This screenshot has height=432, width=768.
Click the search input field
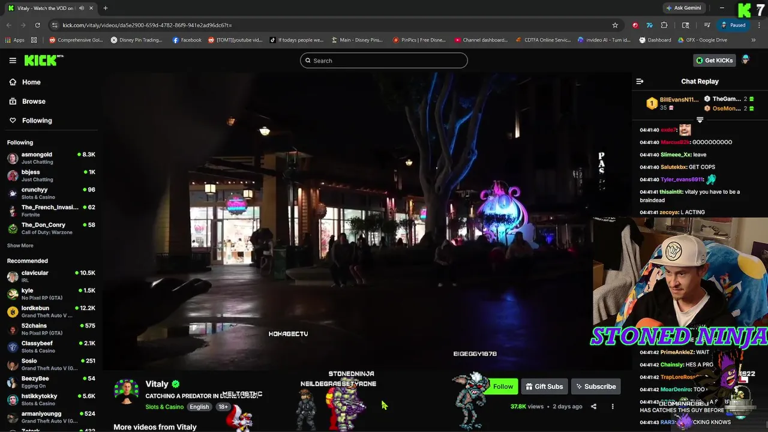click(383, 61)
